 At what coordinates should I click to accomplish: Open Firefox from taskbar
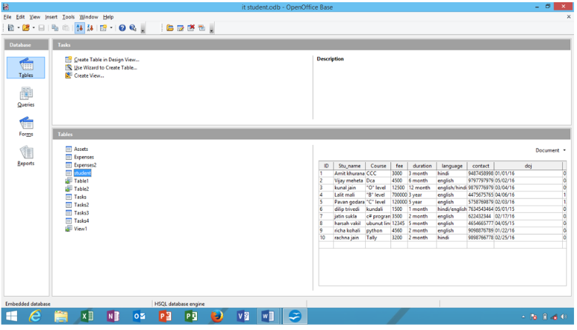(x=217, y=316)
